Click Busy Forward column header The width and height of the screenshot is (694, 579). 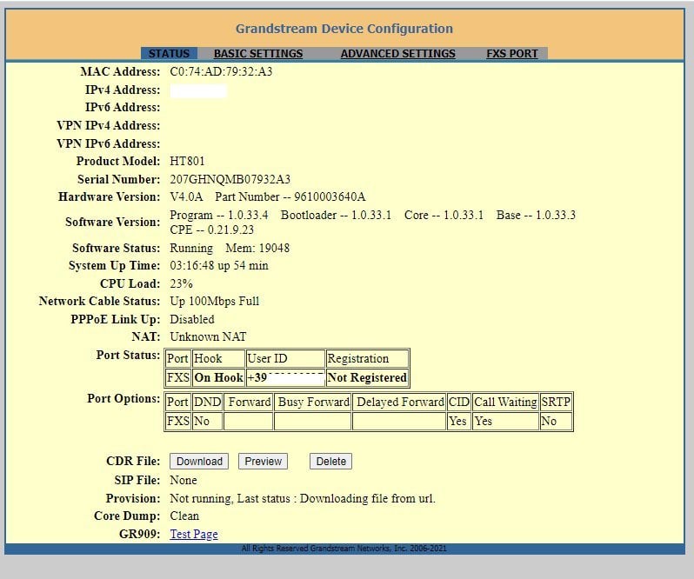[313, 402]
